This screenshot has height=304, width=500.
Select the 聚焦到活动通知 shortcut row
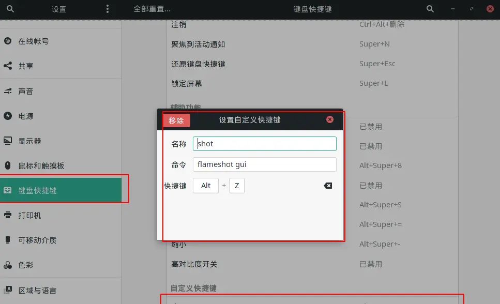coord(312,44)
